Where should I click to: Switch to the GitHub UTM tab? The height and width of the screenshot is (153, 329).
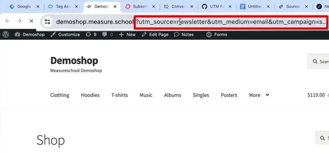click(x=217, y=6)
